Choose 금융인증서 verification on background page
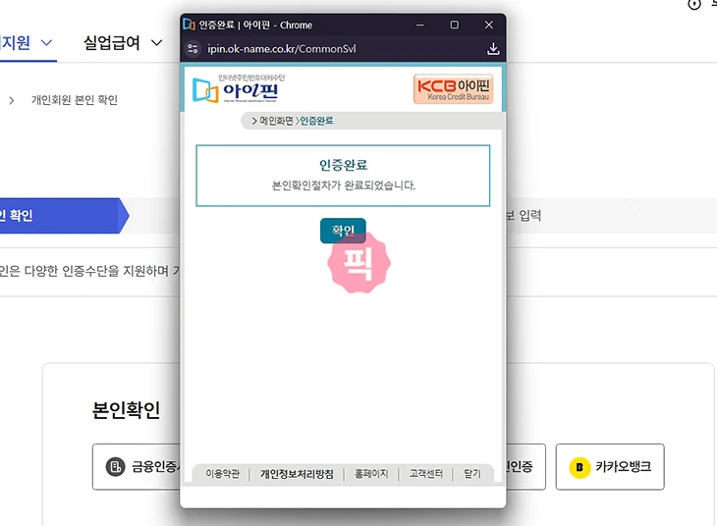Image resolution: width=717 pixels, height=526 pixels. (x=137, y=466)
